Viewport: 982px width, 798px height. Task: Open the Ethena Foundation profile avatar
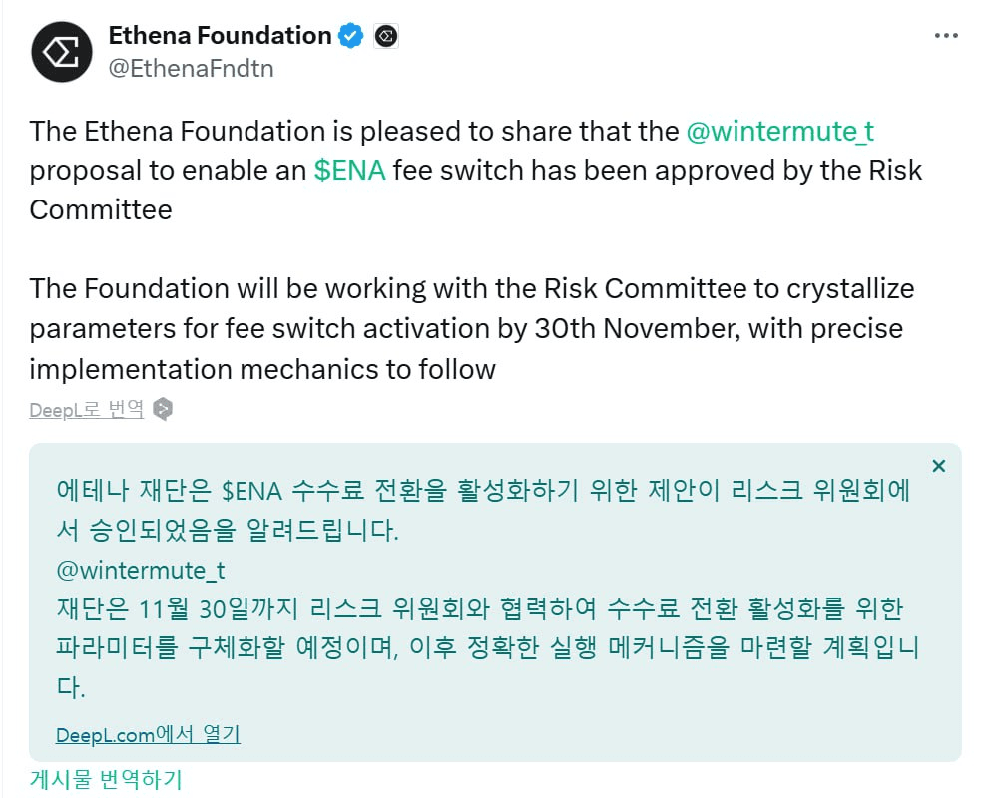[62, 52]
